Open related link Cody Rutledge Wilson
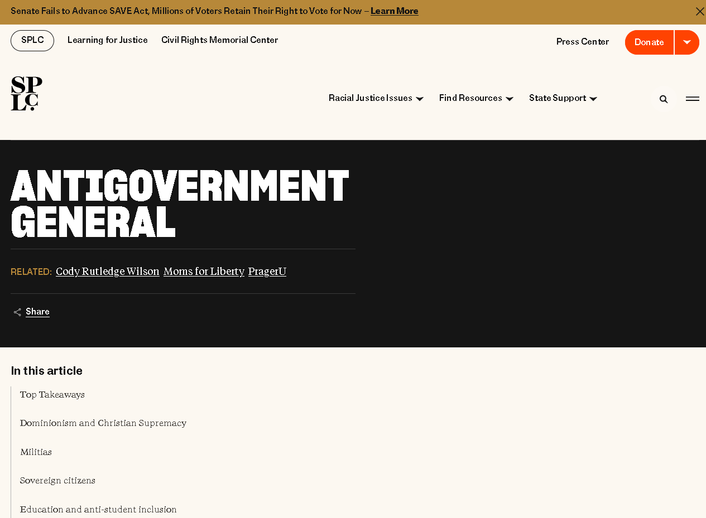 click(108, 272)
